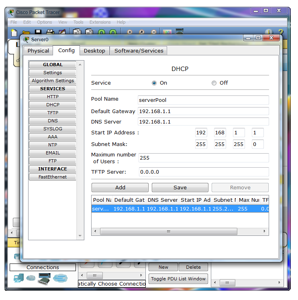Click the last Subnet Mask octet 0
Image resolution: width=298 pixels, height=300 pixels.
coord(257,144)
